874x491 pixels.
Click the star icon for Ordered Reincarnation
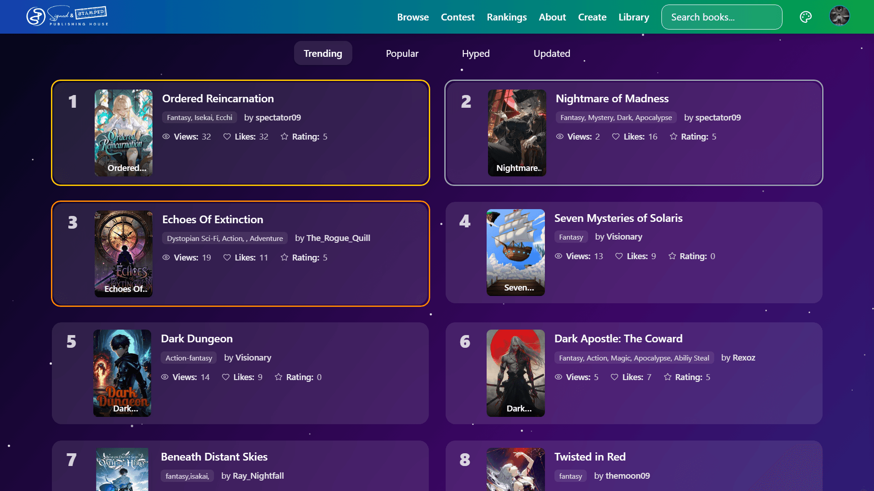click(x=285, y=137)
